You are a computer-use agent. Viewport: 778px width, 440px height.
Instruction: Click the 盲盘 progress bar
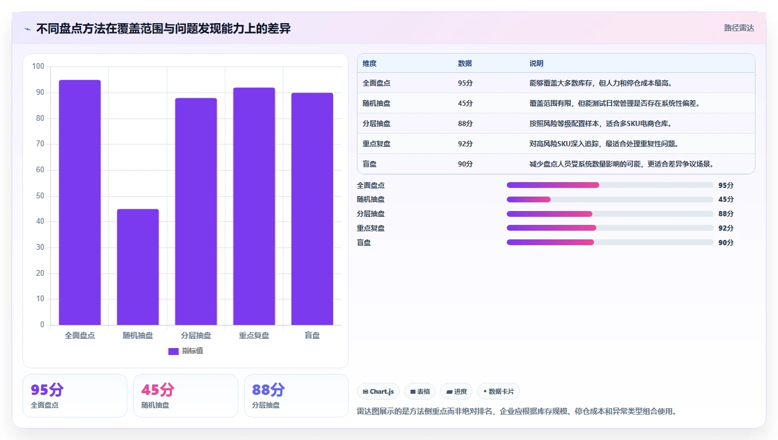click(610, 242)
